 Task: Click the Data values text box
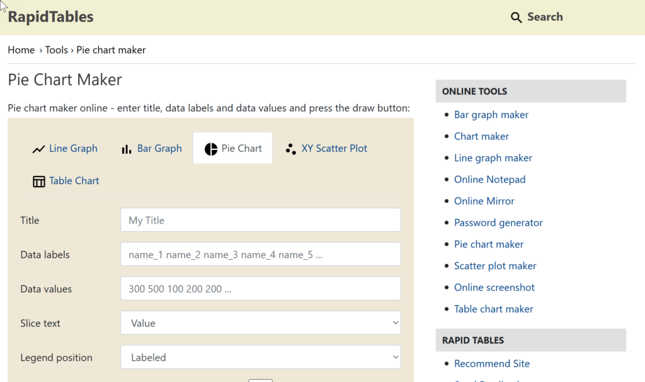pyautogui.click(x=260, y=289)
